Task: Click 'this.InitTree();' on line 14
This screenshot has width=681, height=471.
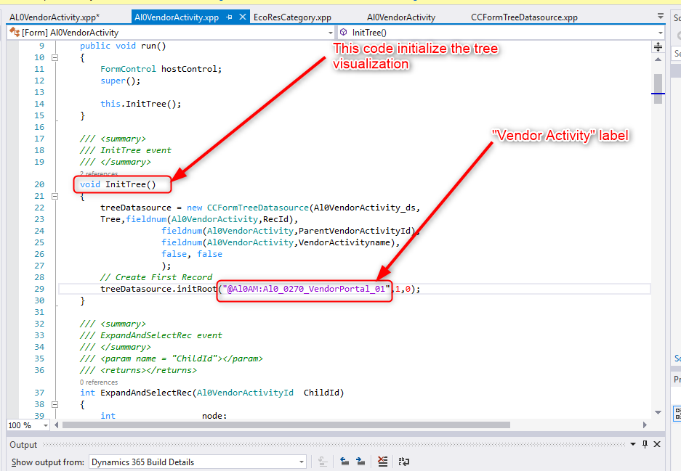Action: pyautogui.click(x=141, y=104)
